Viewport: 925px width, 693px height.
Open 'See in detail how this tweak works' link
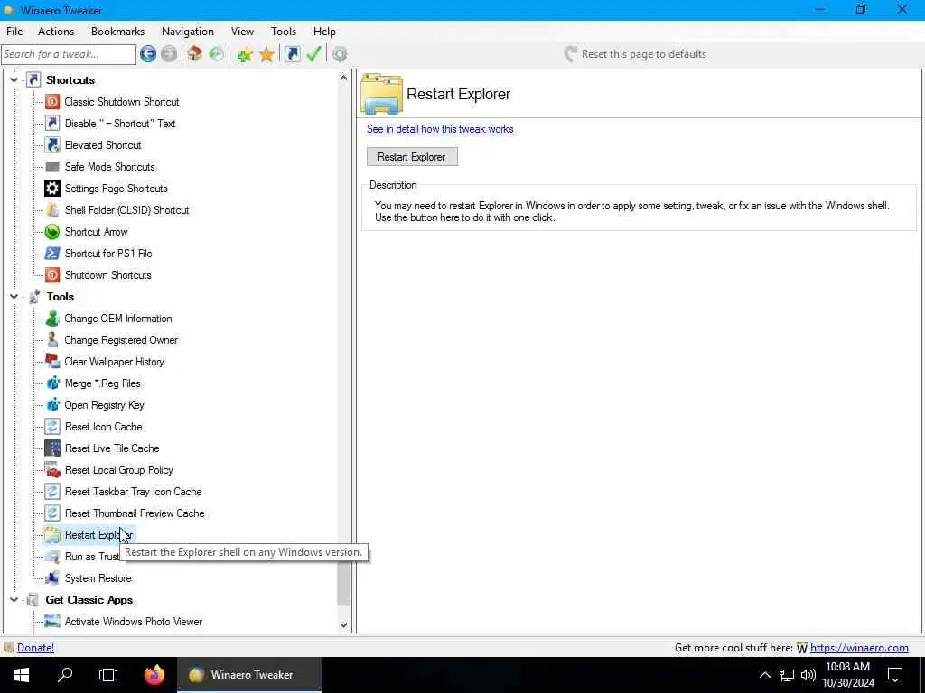click(440, 129)
